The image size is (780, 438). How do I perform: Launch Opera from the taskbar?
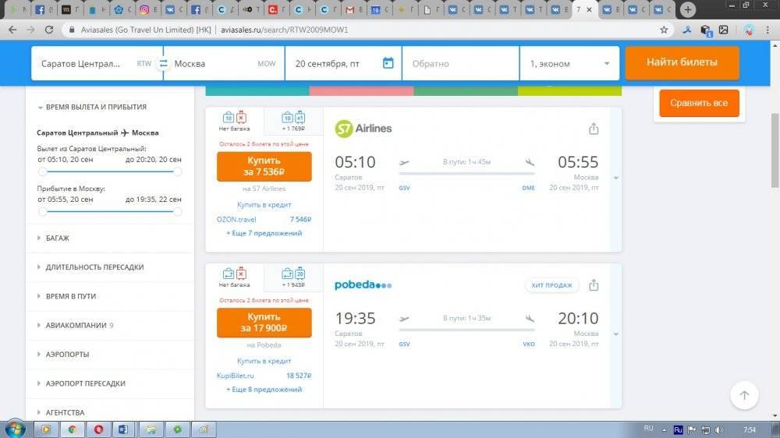coord(98,429)
